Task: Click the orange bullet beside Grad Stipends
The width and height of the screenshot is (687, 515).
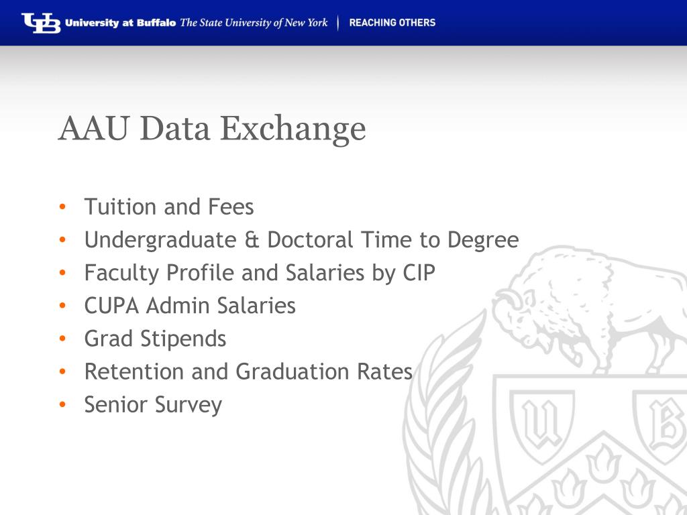Action: [x=62, y=339]
